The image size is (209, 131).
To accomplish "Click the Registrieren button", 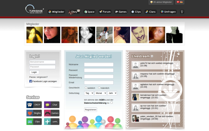I will coord(91,110).
